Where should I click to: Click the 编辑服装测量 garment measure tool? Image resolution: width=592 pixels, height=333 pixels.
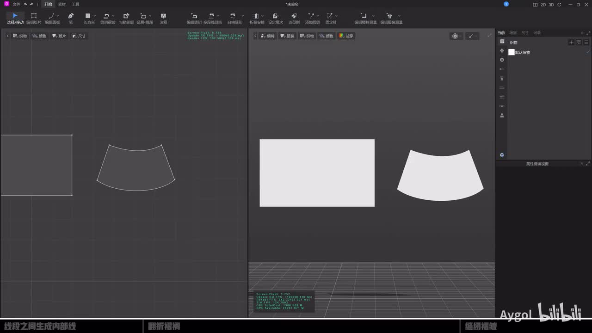pos(391,18)
